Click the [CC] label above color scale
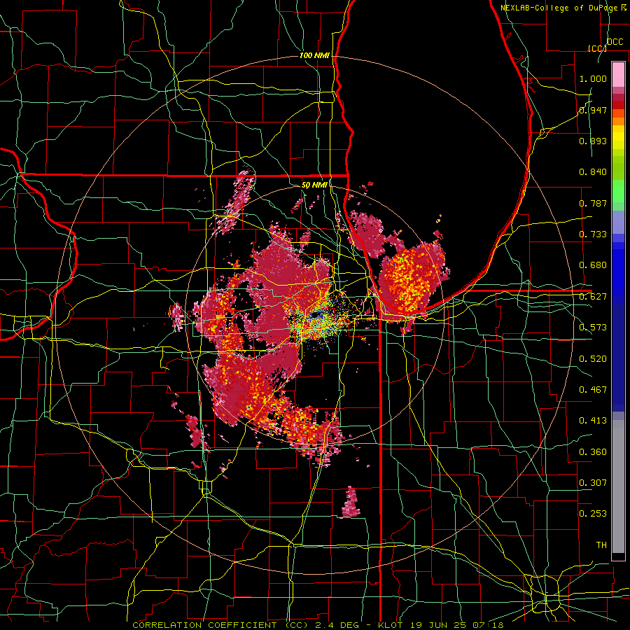630x630 pixels. click(x=597, y=48)
